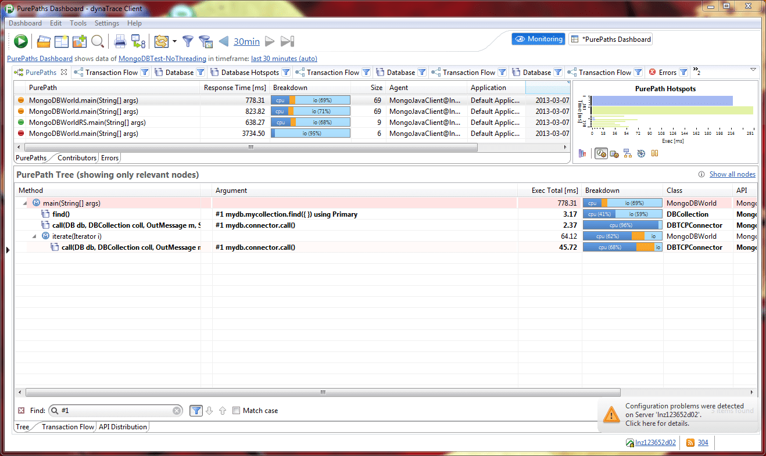The width and height of the screenshot is (766, 456).
Task: Open the view menu triangle at tab bar end
Action: 753,70
